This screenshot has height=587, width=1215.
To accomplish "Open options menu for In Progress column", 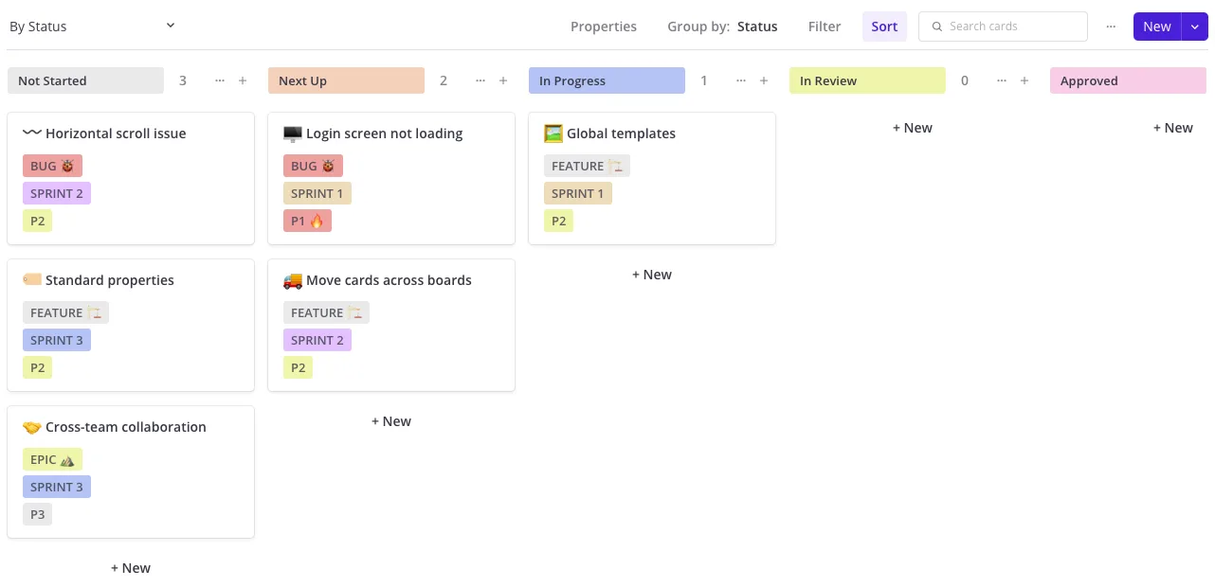I will 741,80.
